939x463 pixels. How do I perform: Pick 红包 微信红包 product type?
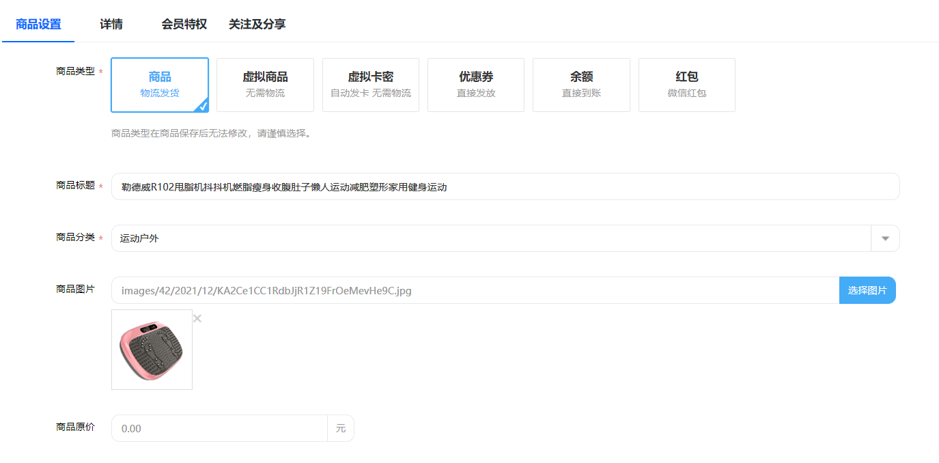click(687, 85)
